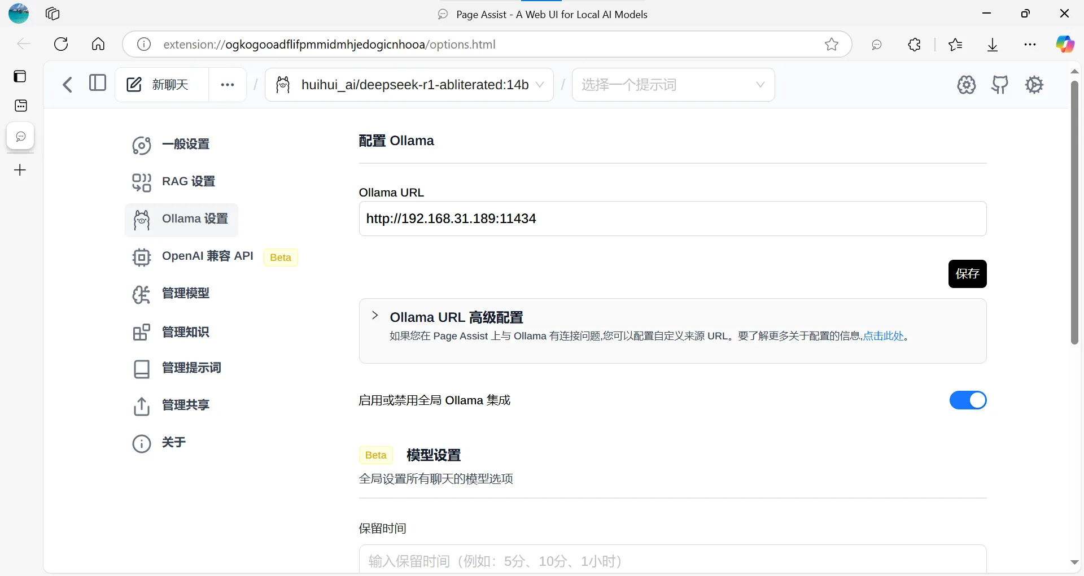This screenshot has height=576, width=1084.
Task: Click the 配置 Ollama heading text
Action: [396, 141]
